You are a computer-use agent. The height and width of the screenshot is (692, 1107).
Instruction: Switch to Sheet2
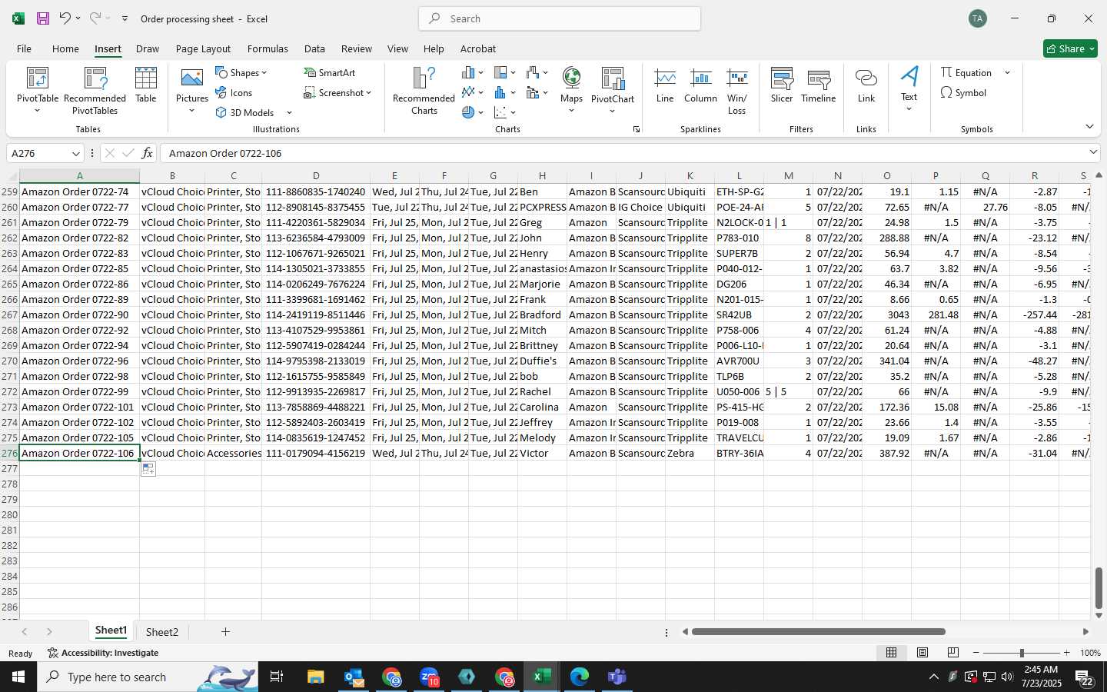coord(161,632)
